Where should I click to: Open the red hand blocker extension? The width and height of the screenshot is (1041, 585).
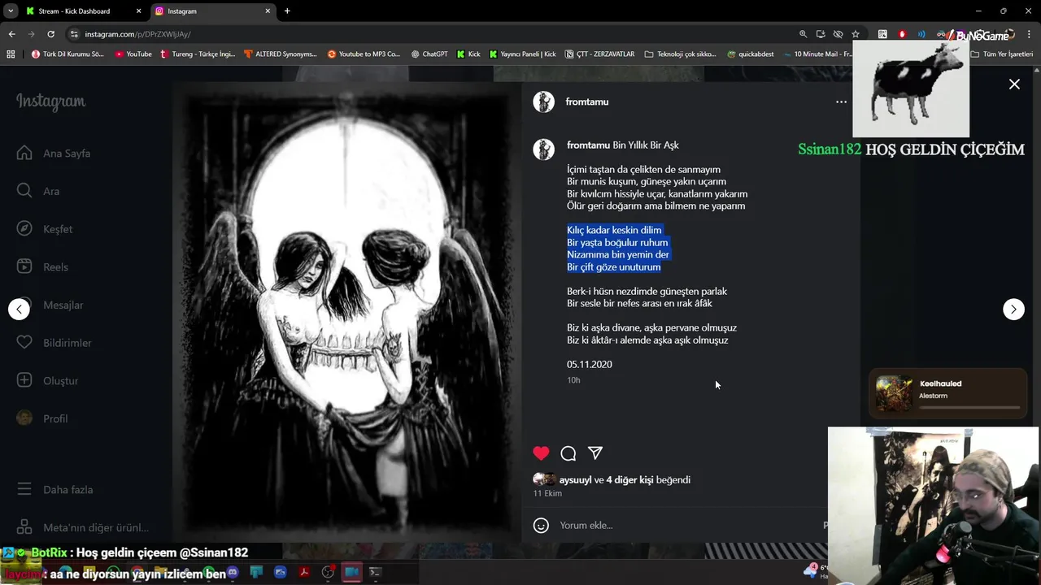[902, 34]
